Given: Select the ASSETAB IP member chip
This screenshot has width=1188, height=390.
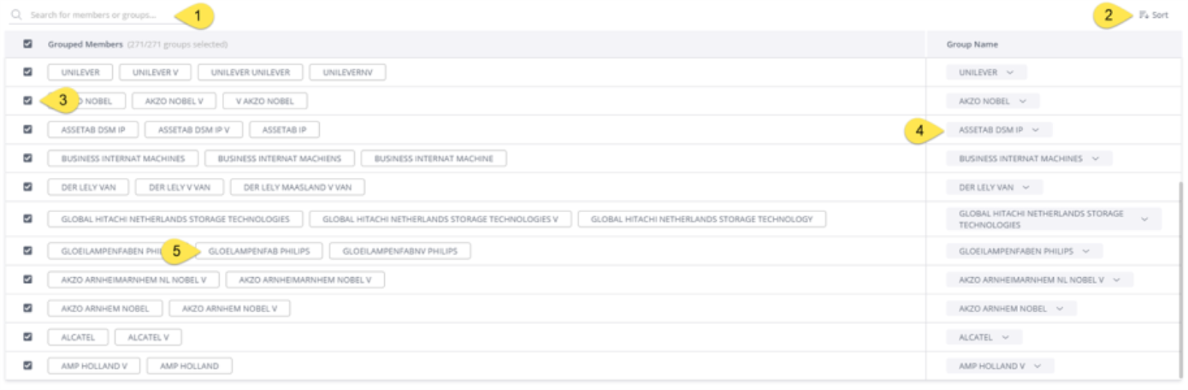Looking at the screenshot, I should (x=284, y=130).
